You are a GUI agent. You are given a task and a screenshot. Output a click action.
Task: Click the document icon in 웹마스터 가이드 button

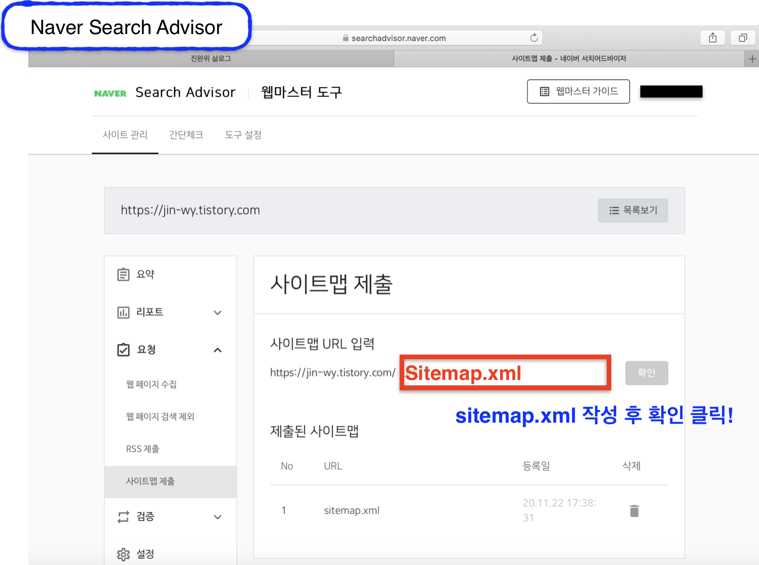[x=544, y=91]
